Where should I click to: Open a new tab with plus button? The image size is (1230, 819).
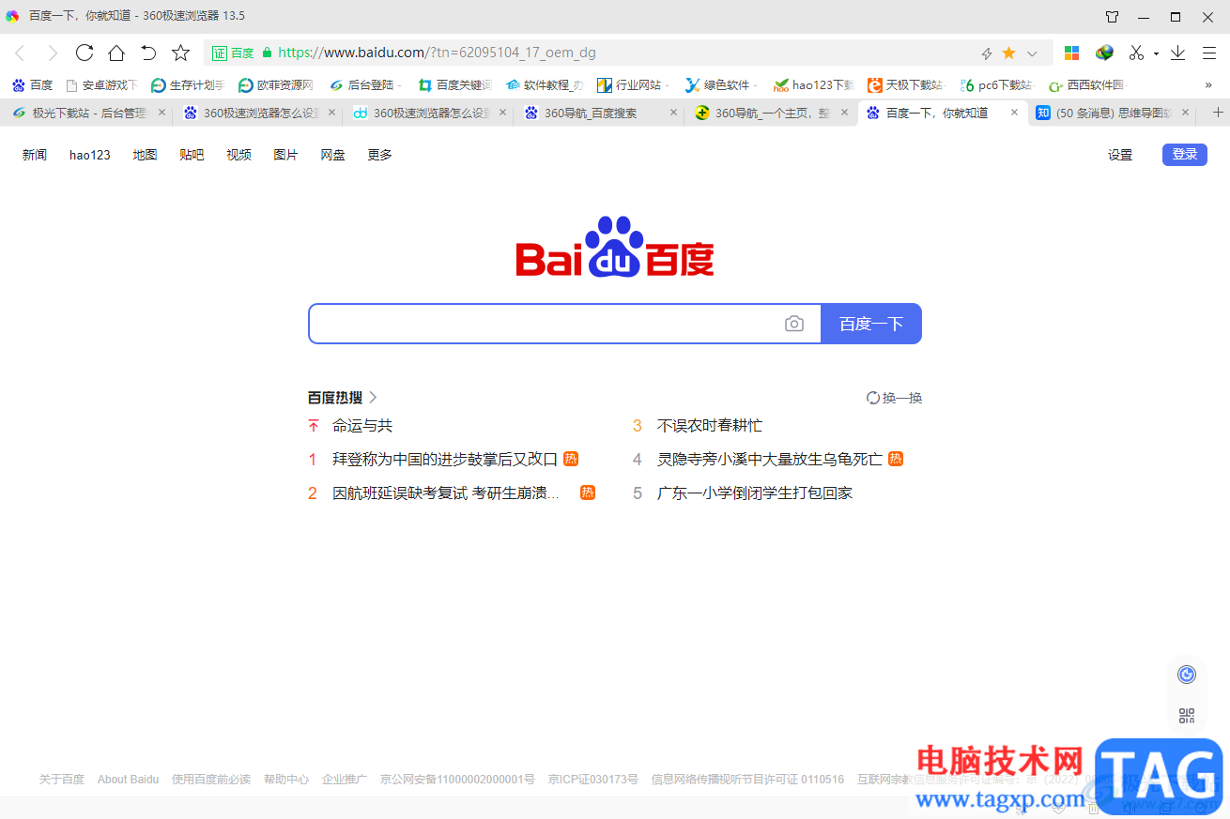click(x=1218, y=113)
